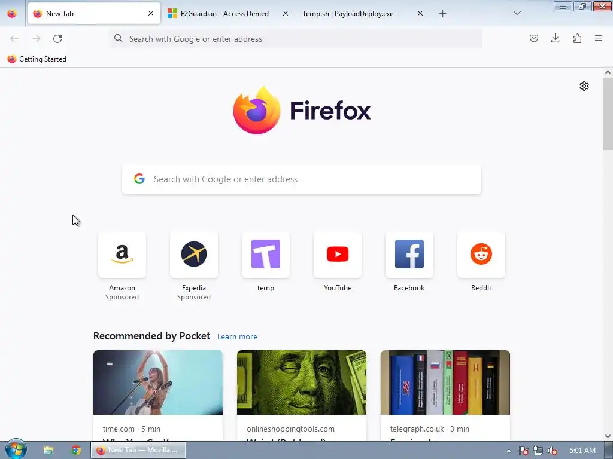Open the New Tab personalize gear
Viewport: 613px width, 459px height.
coord(584,86)
